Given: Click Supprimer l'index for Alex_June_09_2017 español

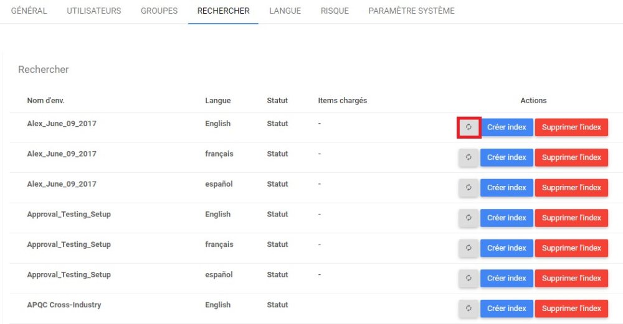Looking at the screenshot, I should (571, 188).
